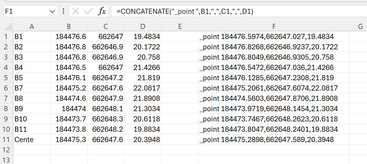Click empty row 12 in column A

pos(32,150)
